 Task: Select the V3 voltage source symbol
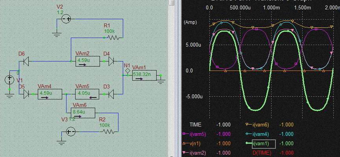coord(71,132)
